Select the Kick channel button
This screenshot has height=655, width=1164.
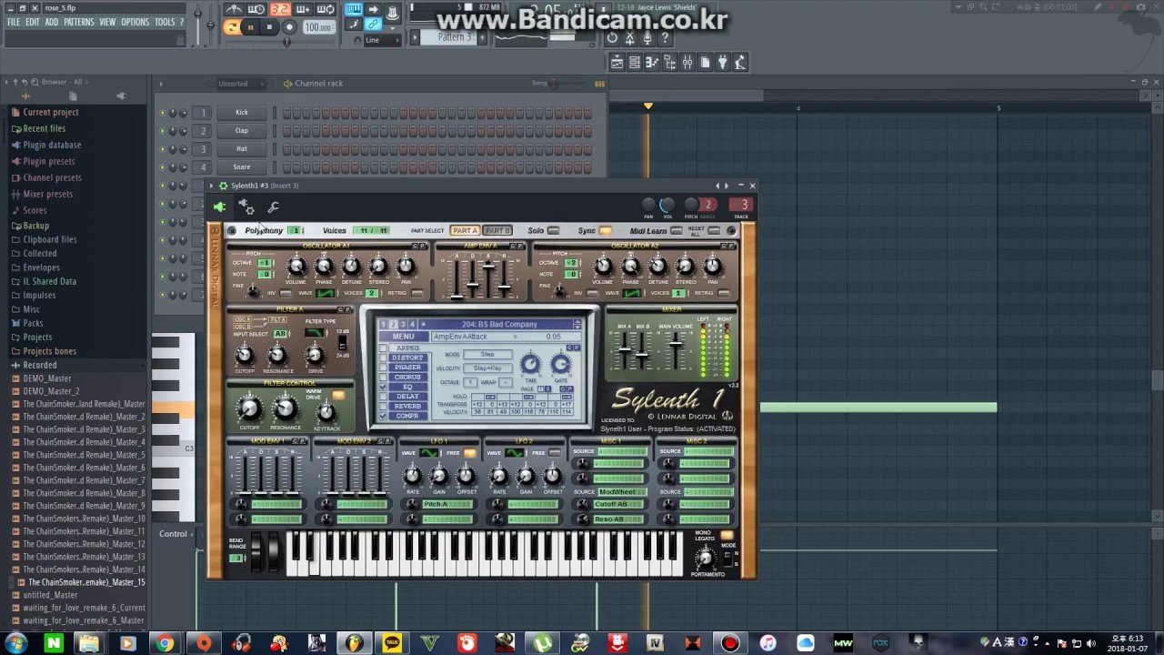click(x=242, y=113)
